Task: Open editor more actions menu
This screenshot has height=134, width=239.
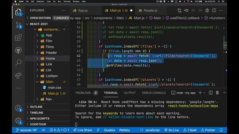Action: pos(221,10)
